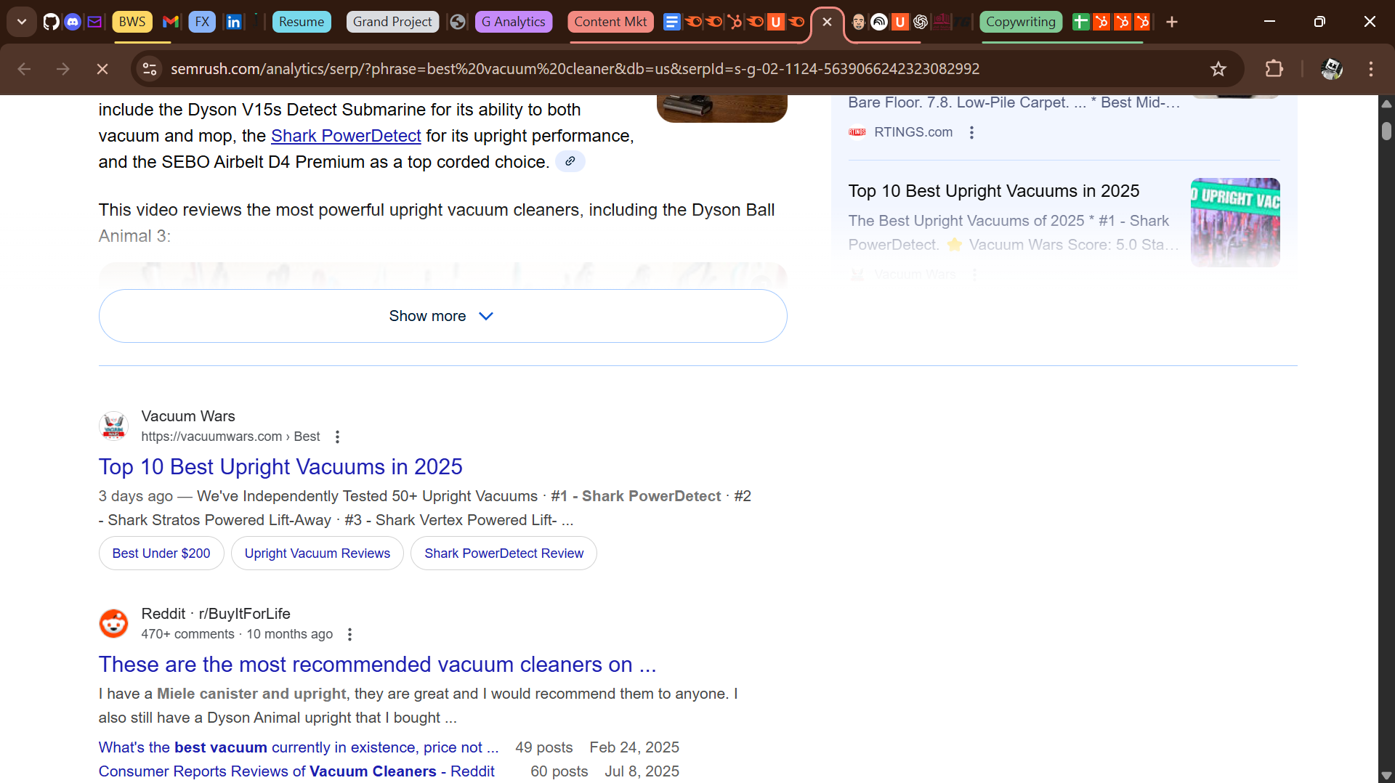The width and height of the screenshot is (1395, 783).
Task: Open a new tab with the plus icon
Action: 1172,22
